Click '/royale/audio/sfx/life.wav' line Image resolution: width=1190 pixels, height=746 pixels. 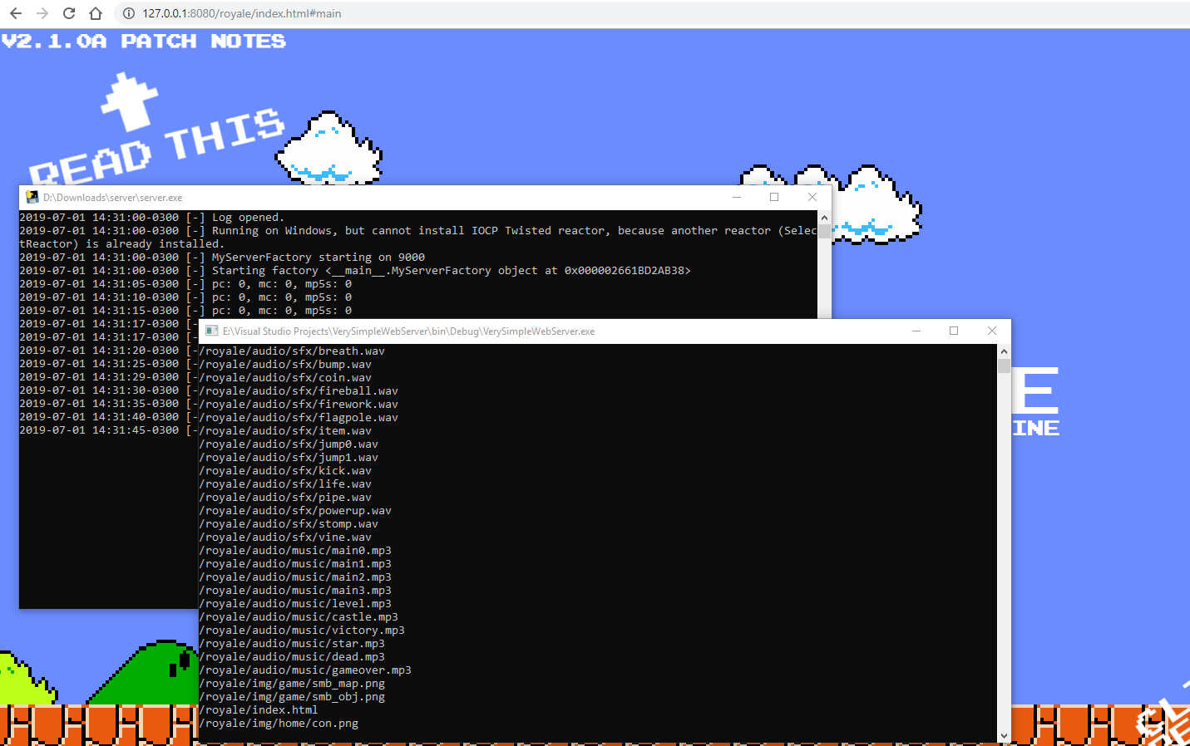click(x=285, y=484)
